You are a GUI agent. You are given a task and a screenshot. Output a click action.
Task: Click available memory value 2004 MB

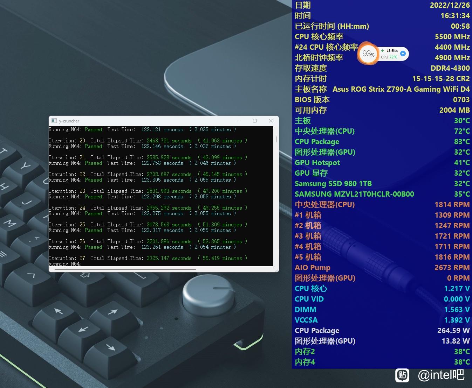454,110
